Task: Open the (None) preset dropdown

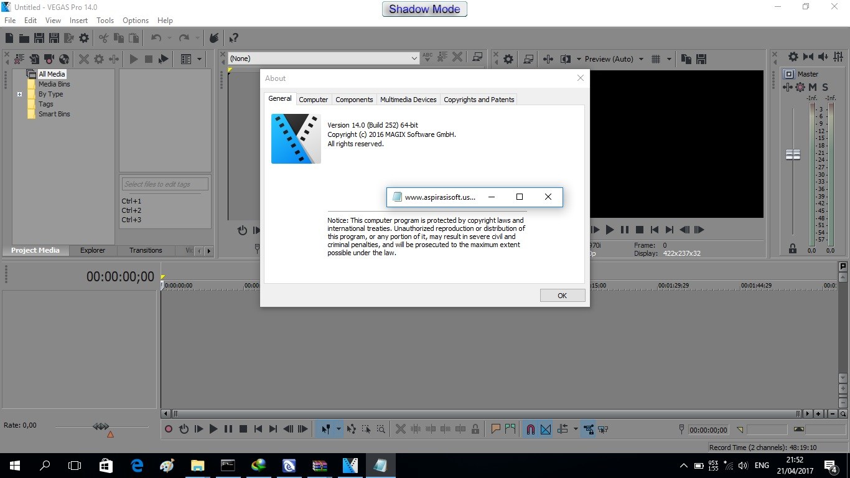Action: pos(414,59)
